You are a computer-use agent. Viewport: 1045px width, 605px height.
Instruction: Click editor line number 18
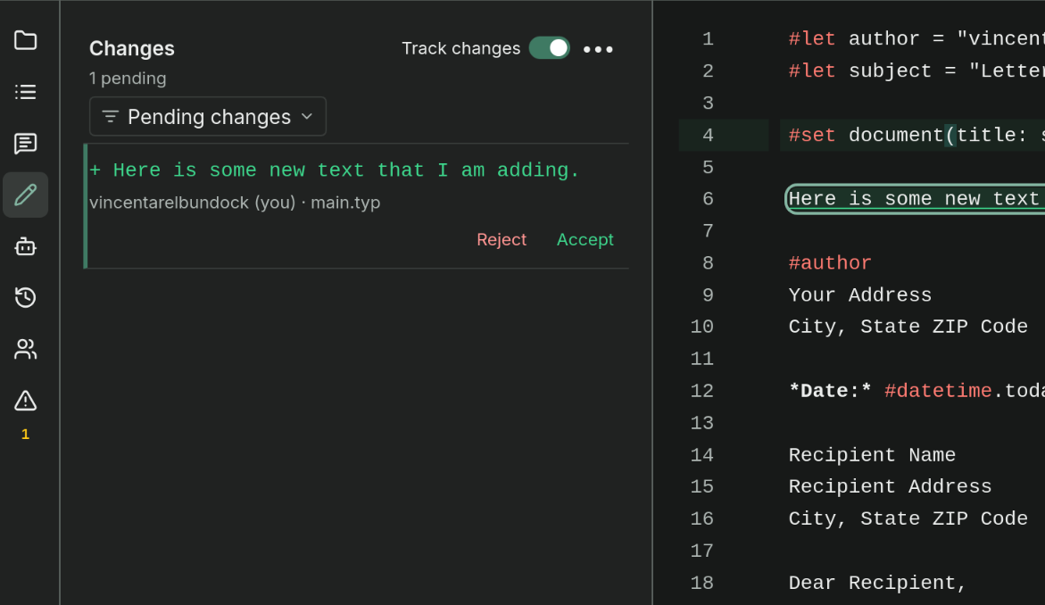pos(701,583)
